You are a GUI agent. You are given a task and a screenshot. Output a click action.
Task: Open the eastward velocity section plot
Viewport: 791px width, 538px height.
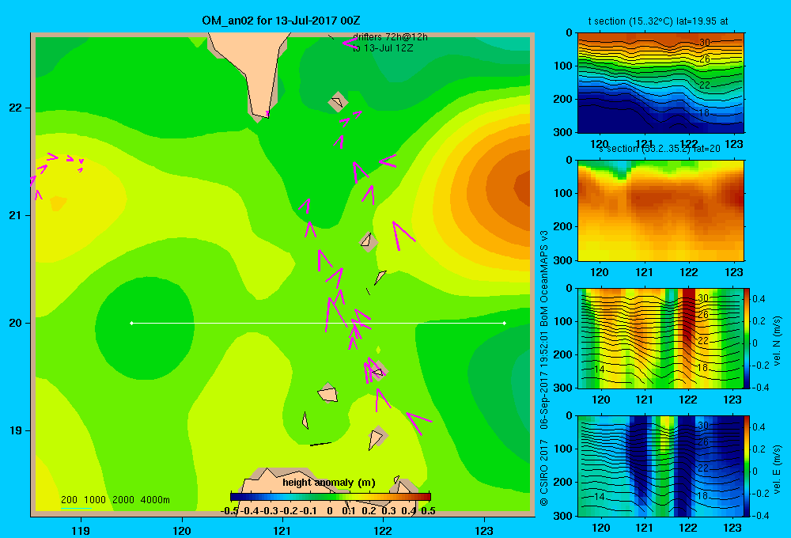pos(660,466)
